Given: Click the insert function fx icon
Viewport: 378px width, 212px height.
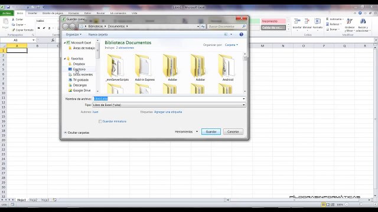Looking at the screenshot, I should click(x=53, y=40).
